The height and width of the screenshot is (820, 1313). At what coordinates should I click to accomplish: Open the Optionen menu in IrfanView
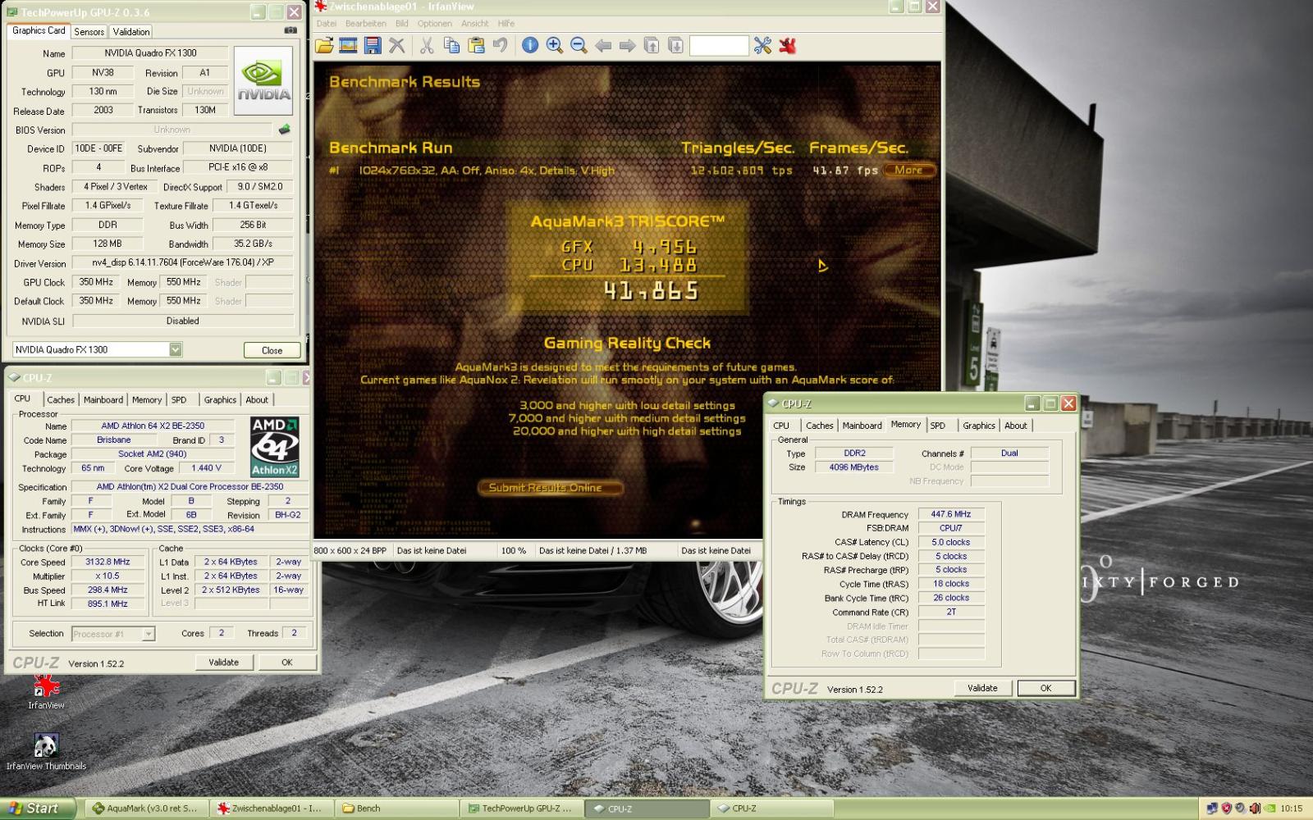[x=435, y=24]
